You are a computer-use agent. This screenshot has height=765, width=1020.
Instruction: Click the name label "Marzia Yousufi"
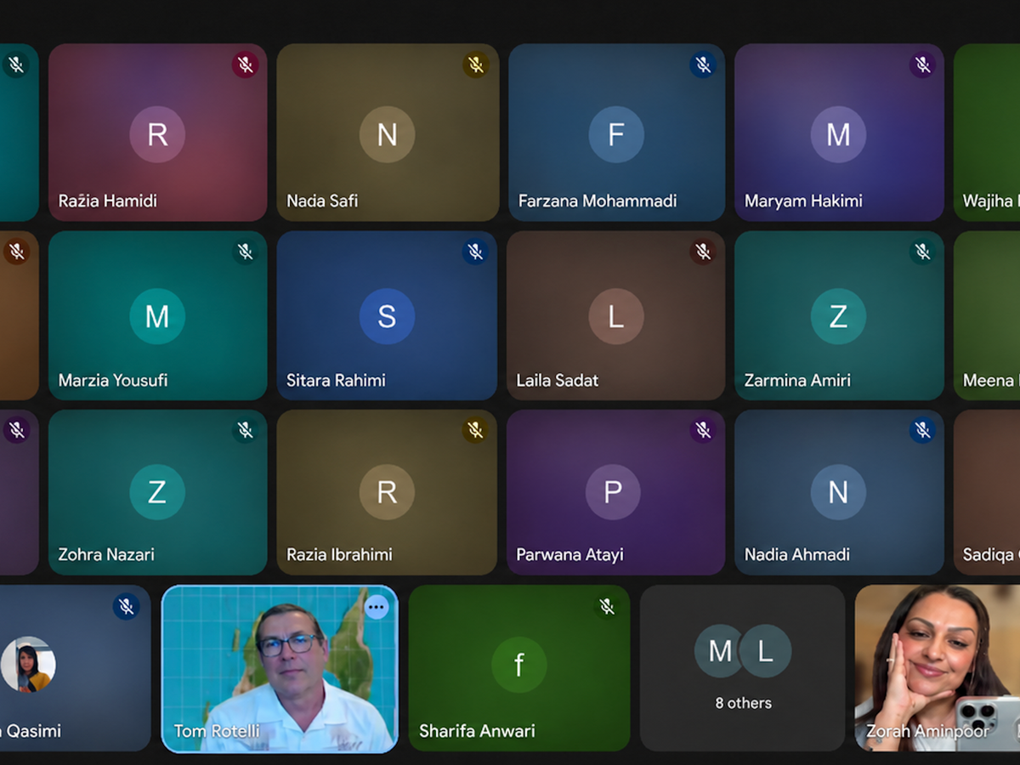click(x=113, y=381)
